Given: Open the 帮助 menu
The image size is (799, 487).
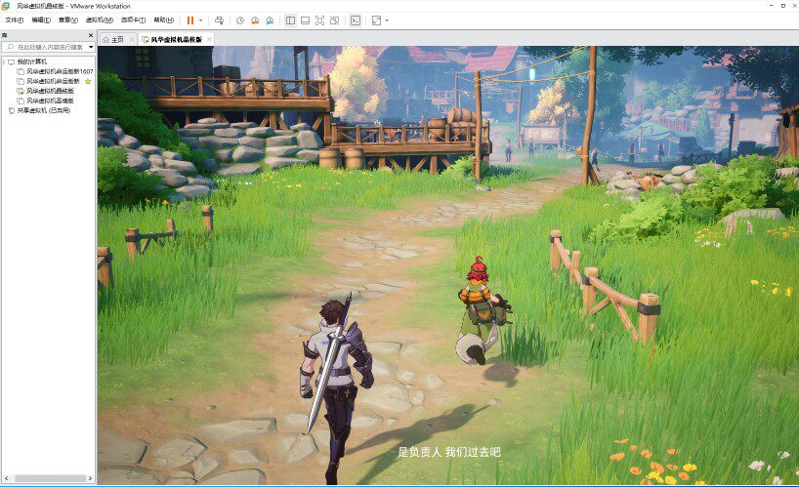Looking at the screenshot, I should (163, 20).
